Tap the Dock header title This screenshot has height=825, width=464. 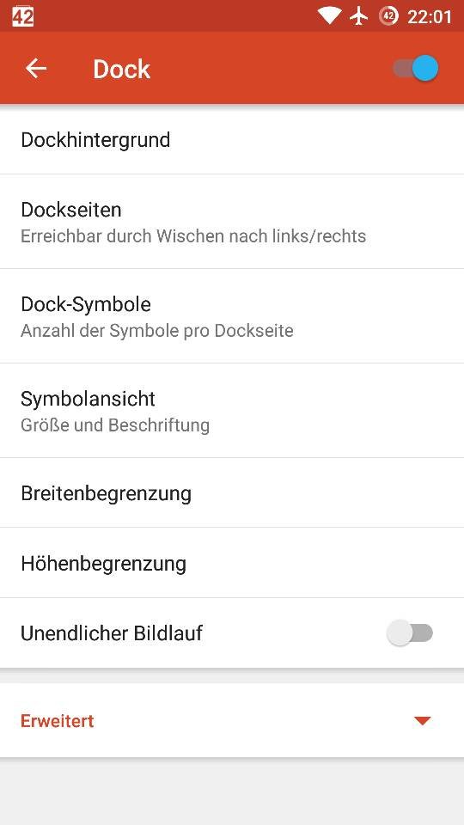[x=122, y=69]
